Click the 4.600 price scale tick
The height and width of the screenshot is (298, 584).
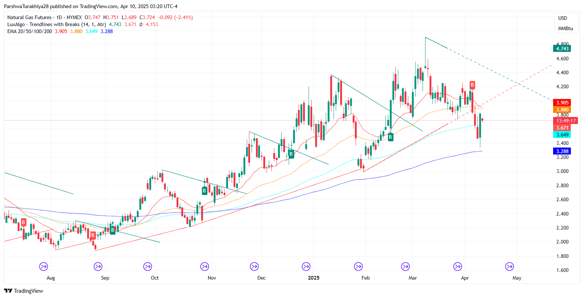(562, 58)
